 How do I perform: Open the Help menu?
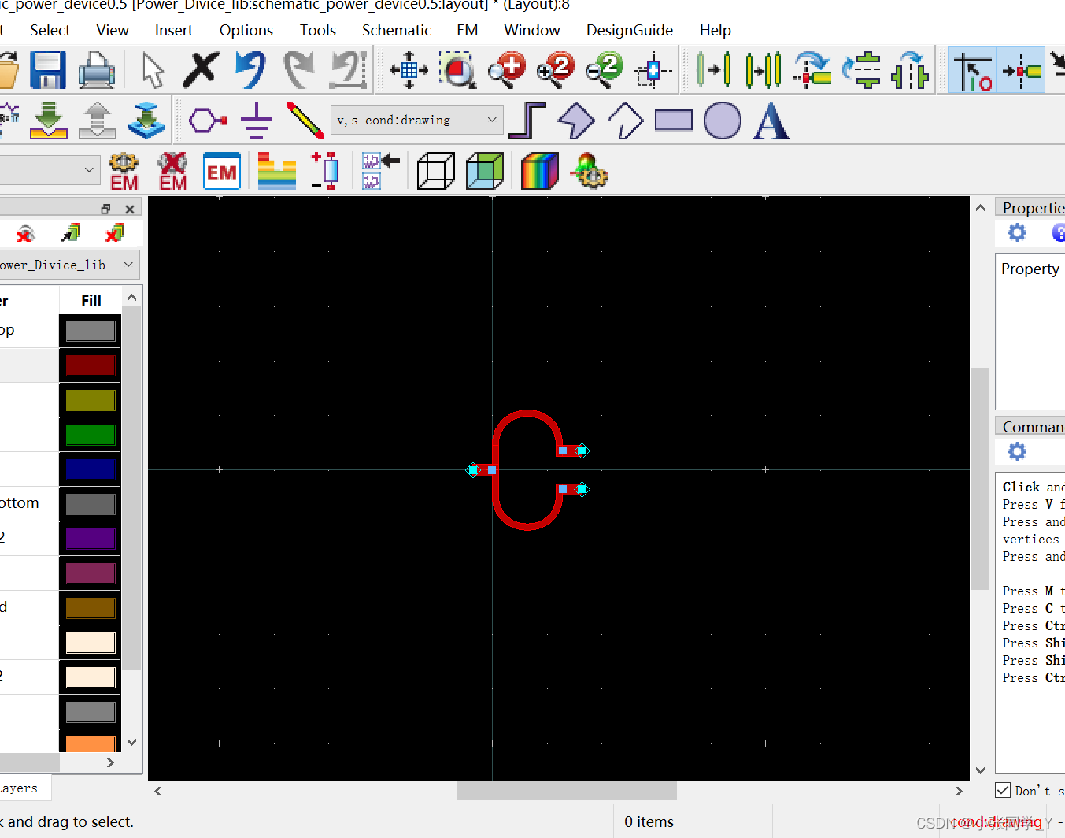(x=716, y=30)
